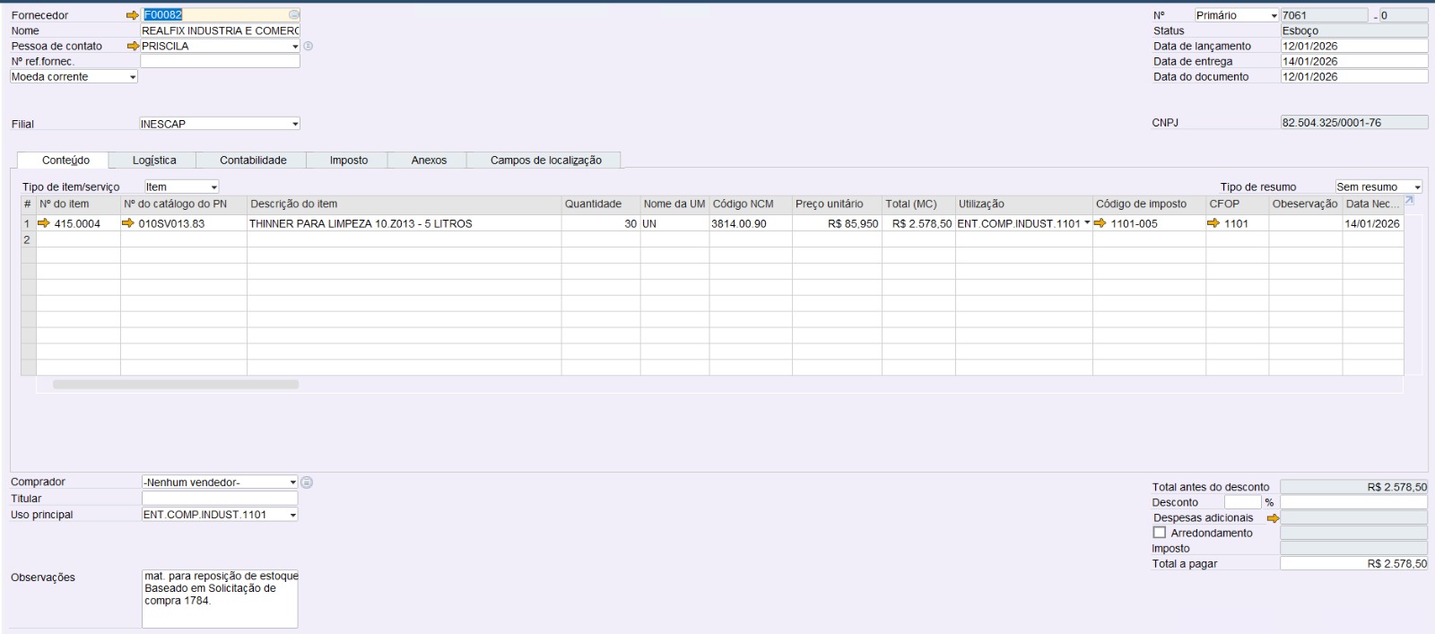1435x634 pixels.
Task: Click the horizontal scrollbar below the items table
Action: [176, 385]
